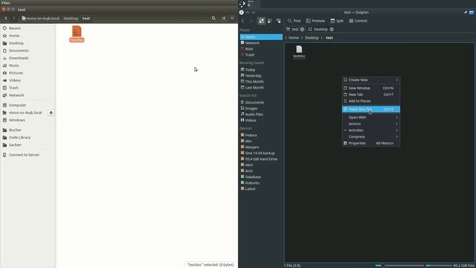Click Home in the Dolphin breadcrumb

(293, 38)
